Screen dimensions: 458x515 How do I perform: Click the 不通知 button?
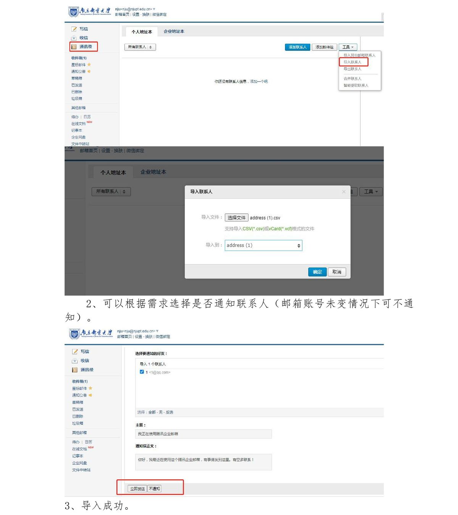click(155, 489)
